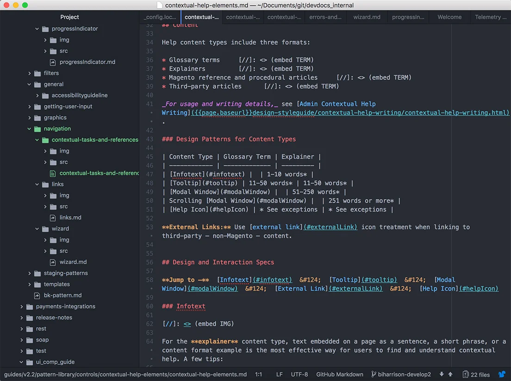
Task: Click the progressIndicator folder icon
Action: pos(45,29)
